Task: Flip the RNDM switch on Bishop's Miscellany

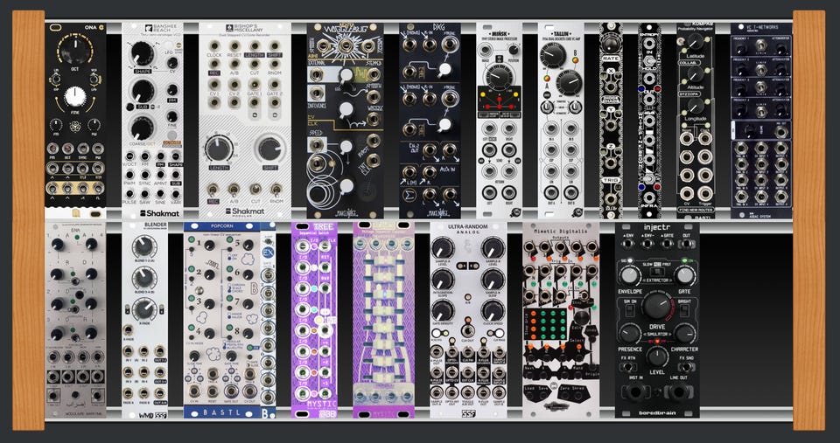Action: 276,190
